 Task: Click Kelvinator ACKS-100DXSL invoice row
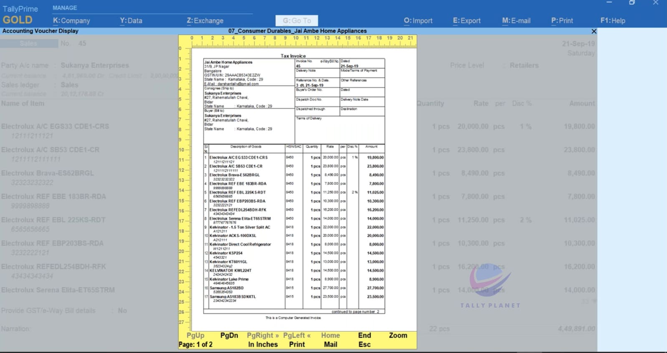pyautogui.click(x=294, y=237)
